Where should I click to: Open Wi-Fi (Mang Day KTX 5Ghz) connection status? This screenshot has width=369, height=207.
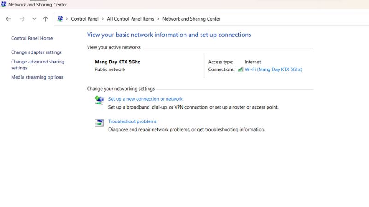coord(273,69)
